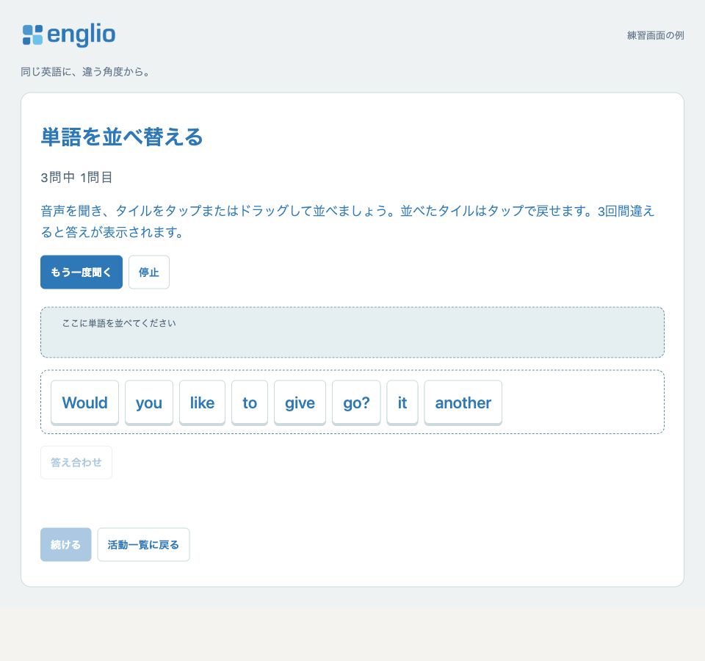Tap the "Would" word tile
The width and height of the screenshot is (705, 661).
click(85, 402)
